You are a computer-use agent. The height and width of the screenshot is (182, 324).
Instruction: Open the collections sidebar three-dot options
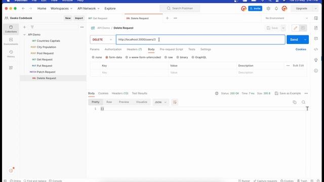click(82, 27)
